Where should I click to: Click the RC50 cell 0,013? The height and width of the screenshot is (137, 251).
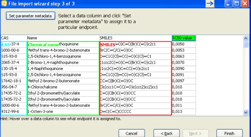[x=184, y=112]
